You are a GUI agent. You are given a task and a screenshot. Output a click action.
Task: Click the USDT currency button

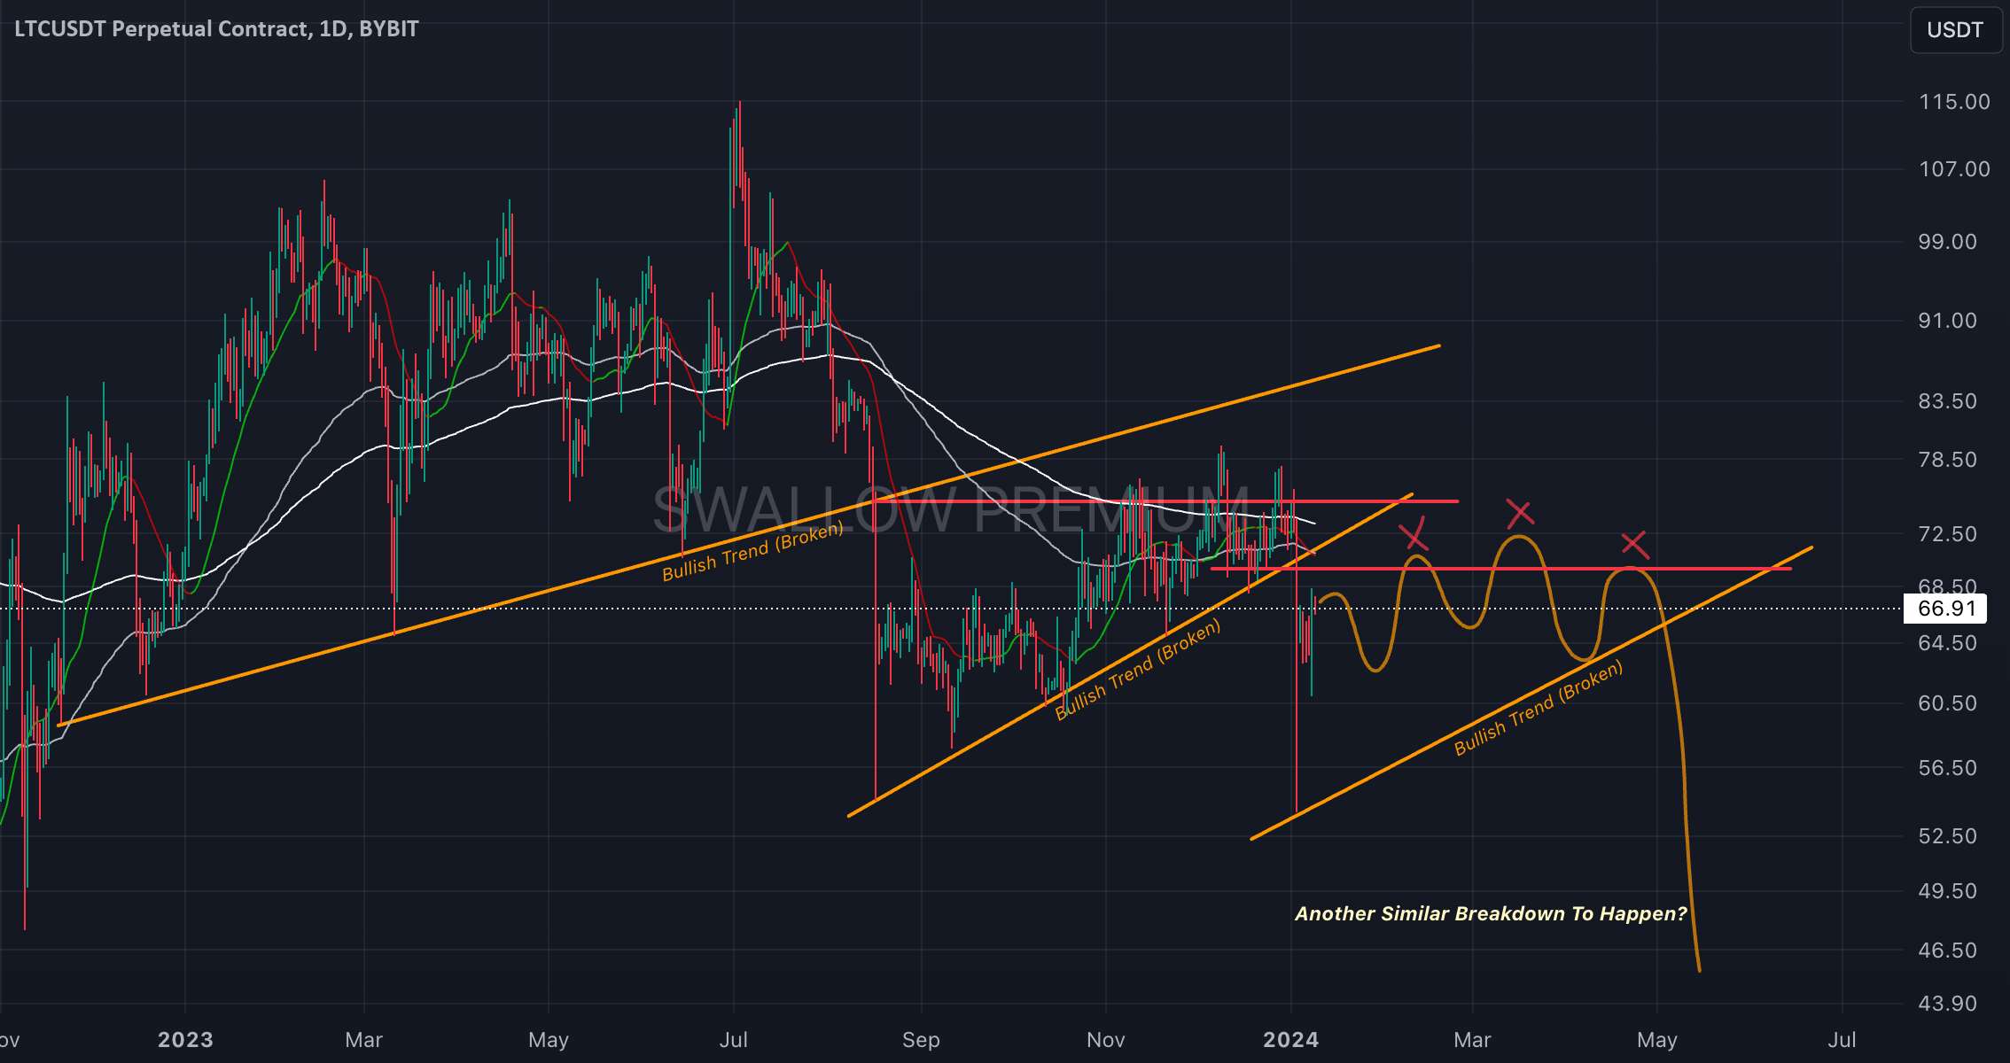pos(1955,30)
